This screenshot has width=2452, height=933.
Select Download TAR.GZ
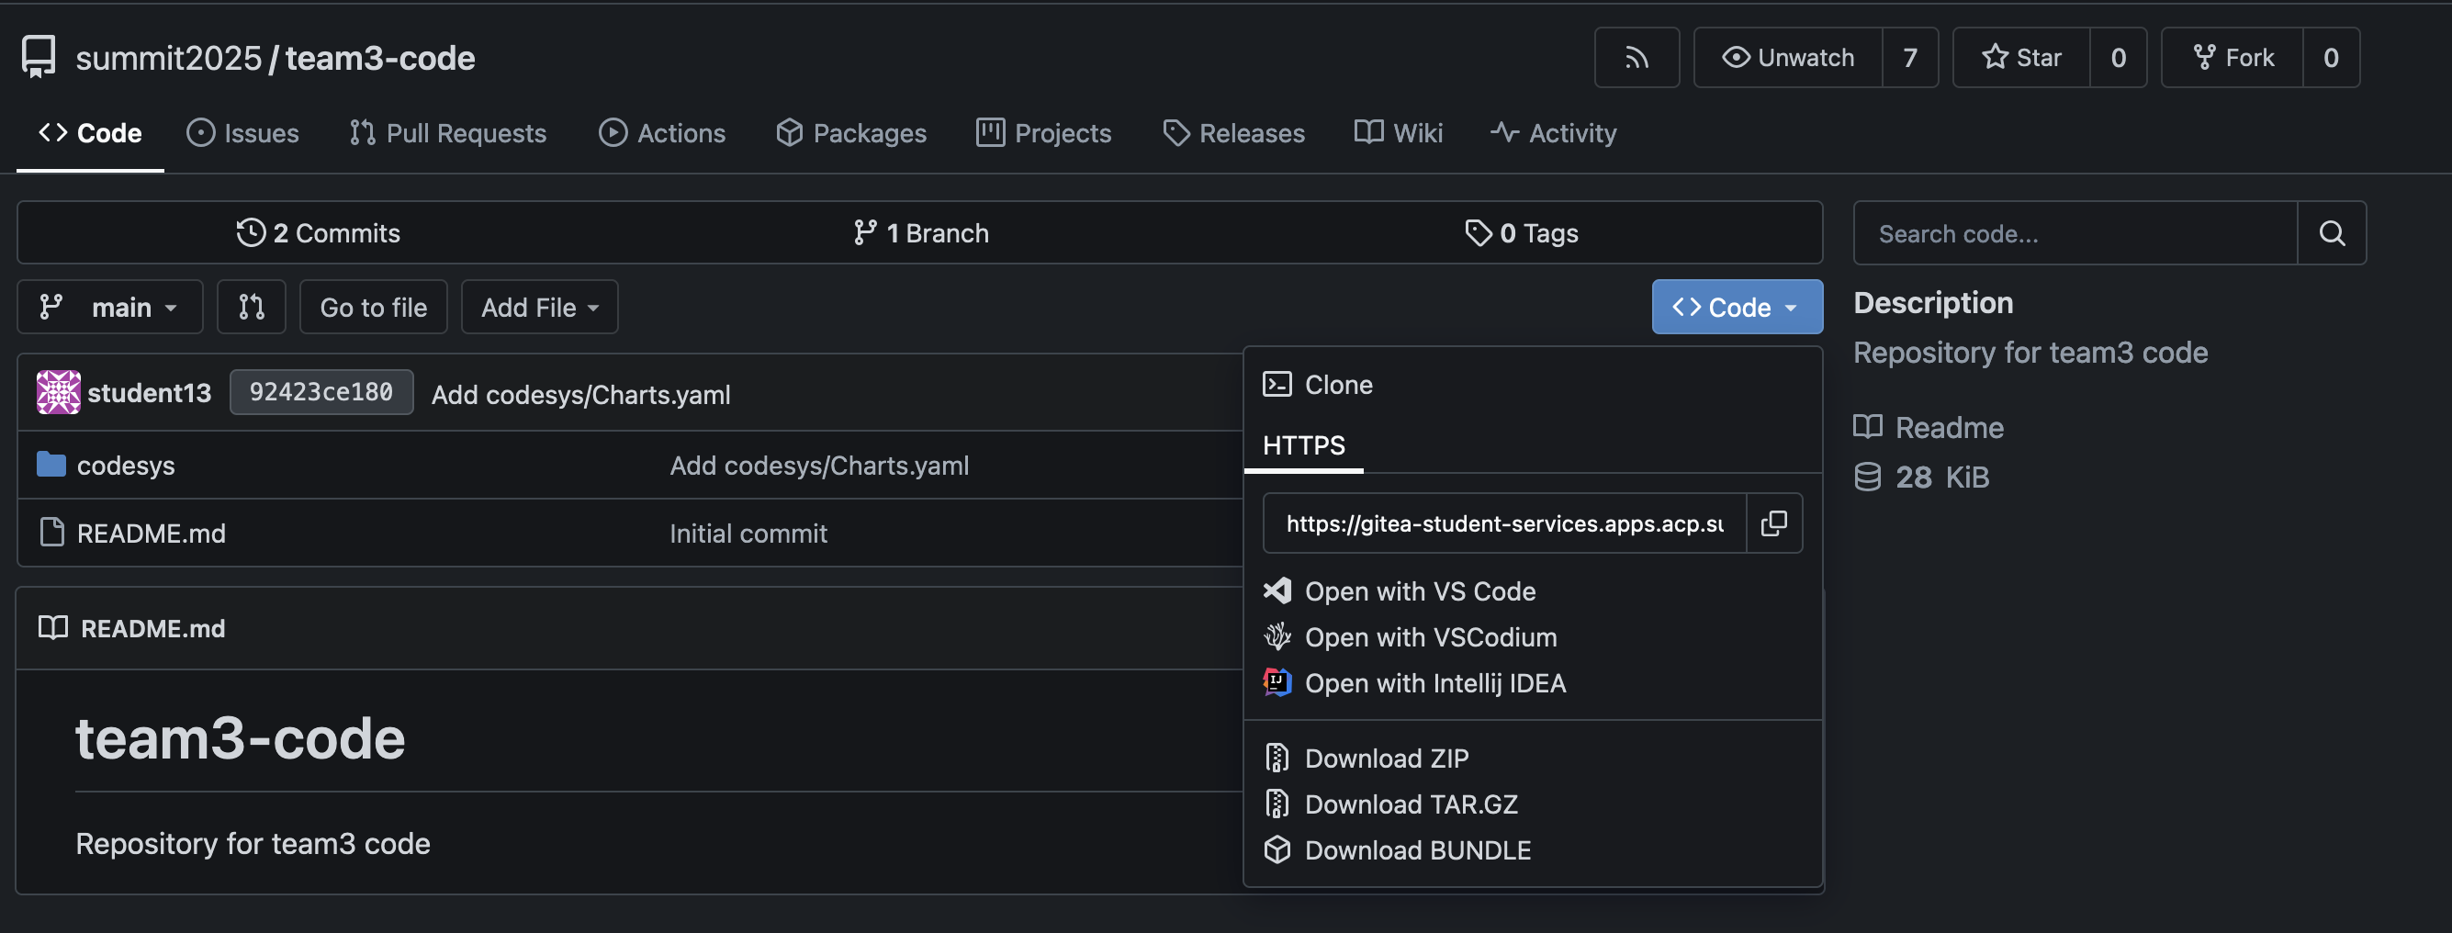[1411, 804]
